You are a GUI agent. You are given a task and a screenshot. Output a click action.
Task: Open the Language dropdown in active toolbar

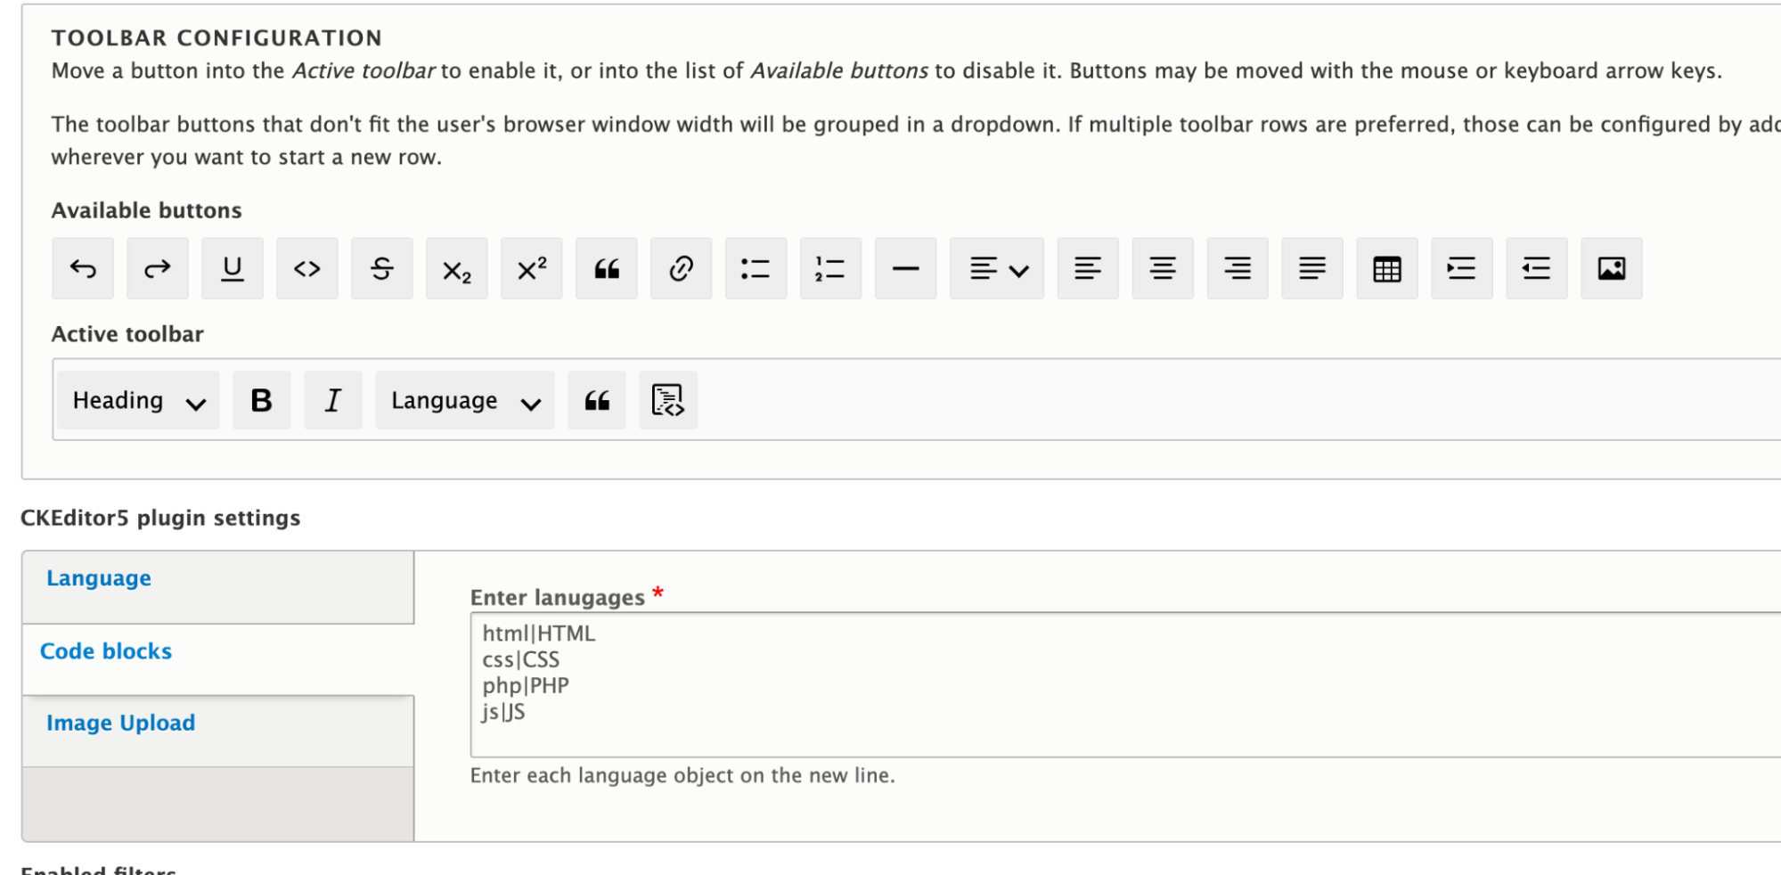pos(463,400)
